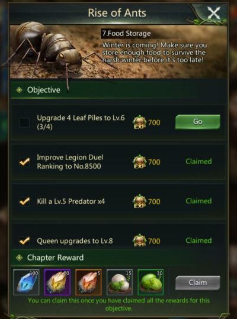This screenshot has height=319, width=237.
Task: Tap the green Go button
Action: click(x=198, y=122)
